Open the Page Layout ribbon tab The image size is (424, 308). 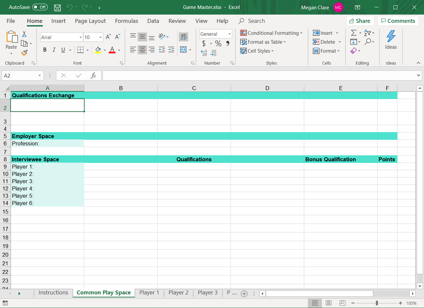click(x=90, y=21)
